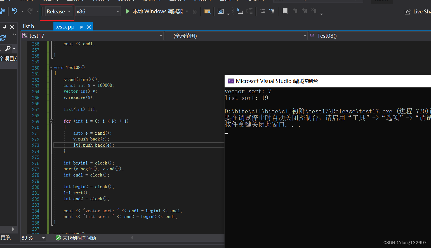Start the local Windows debugger (green play)

pos(128,11)
